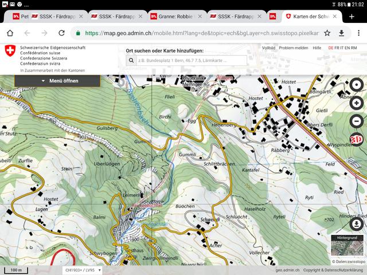Switch to the 'Granne: Robbie' tab
367x275 pixels.
(x=175, y=17)
